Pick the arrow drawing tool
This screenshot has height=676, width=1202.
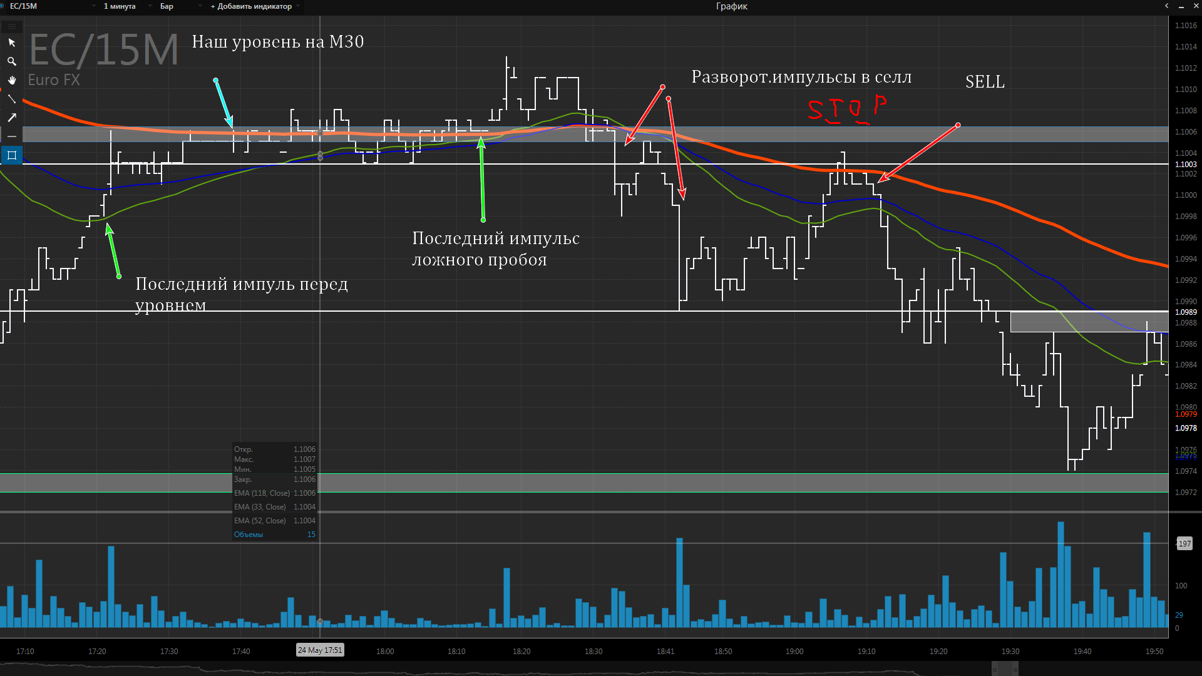[x=11, y=118]
